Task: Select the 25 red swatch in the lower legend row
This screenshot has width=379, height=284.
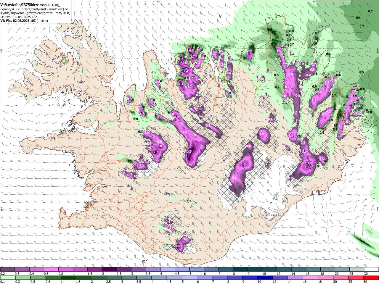Action: coord(356,277)
